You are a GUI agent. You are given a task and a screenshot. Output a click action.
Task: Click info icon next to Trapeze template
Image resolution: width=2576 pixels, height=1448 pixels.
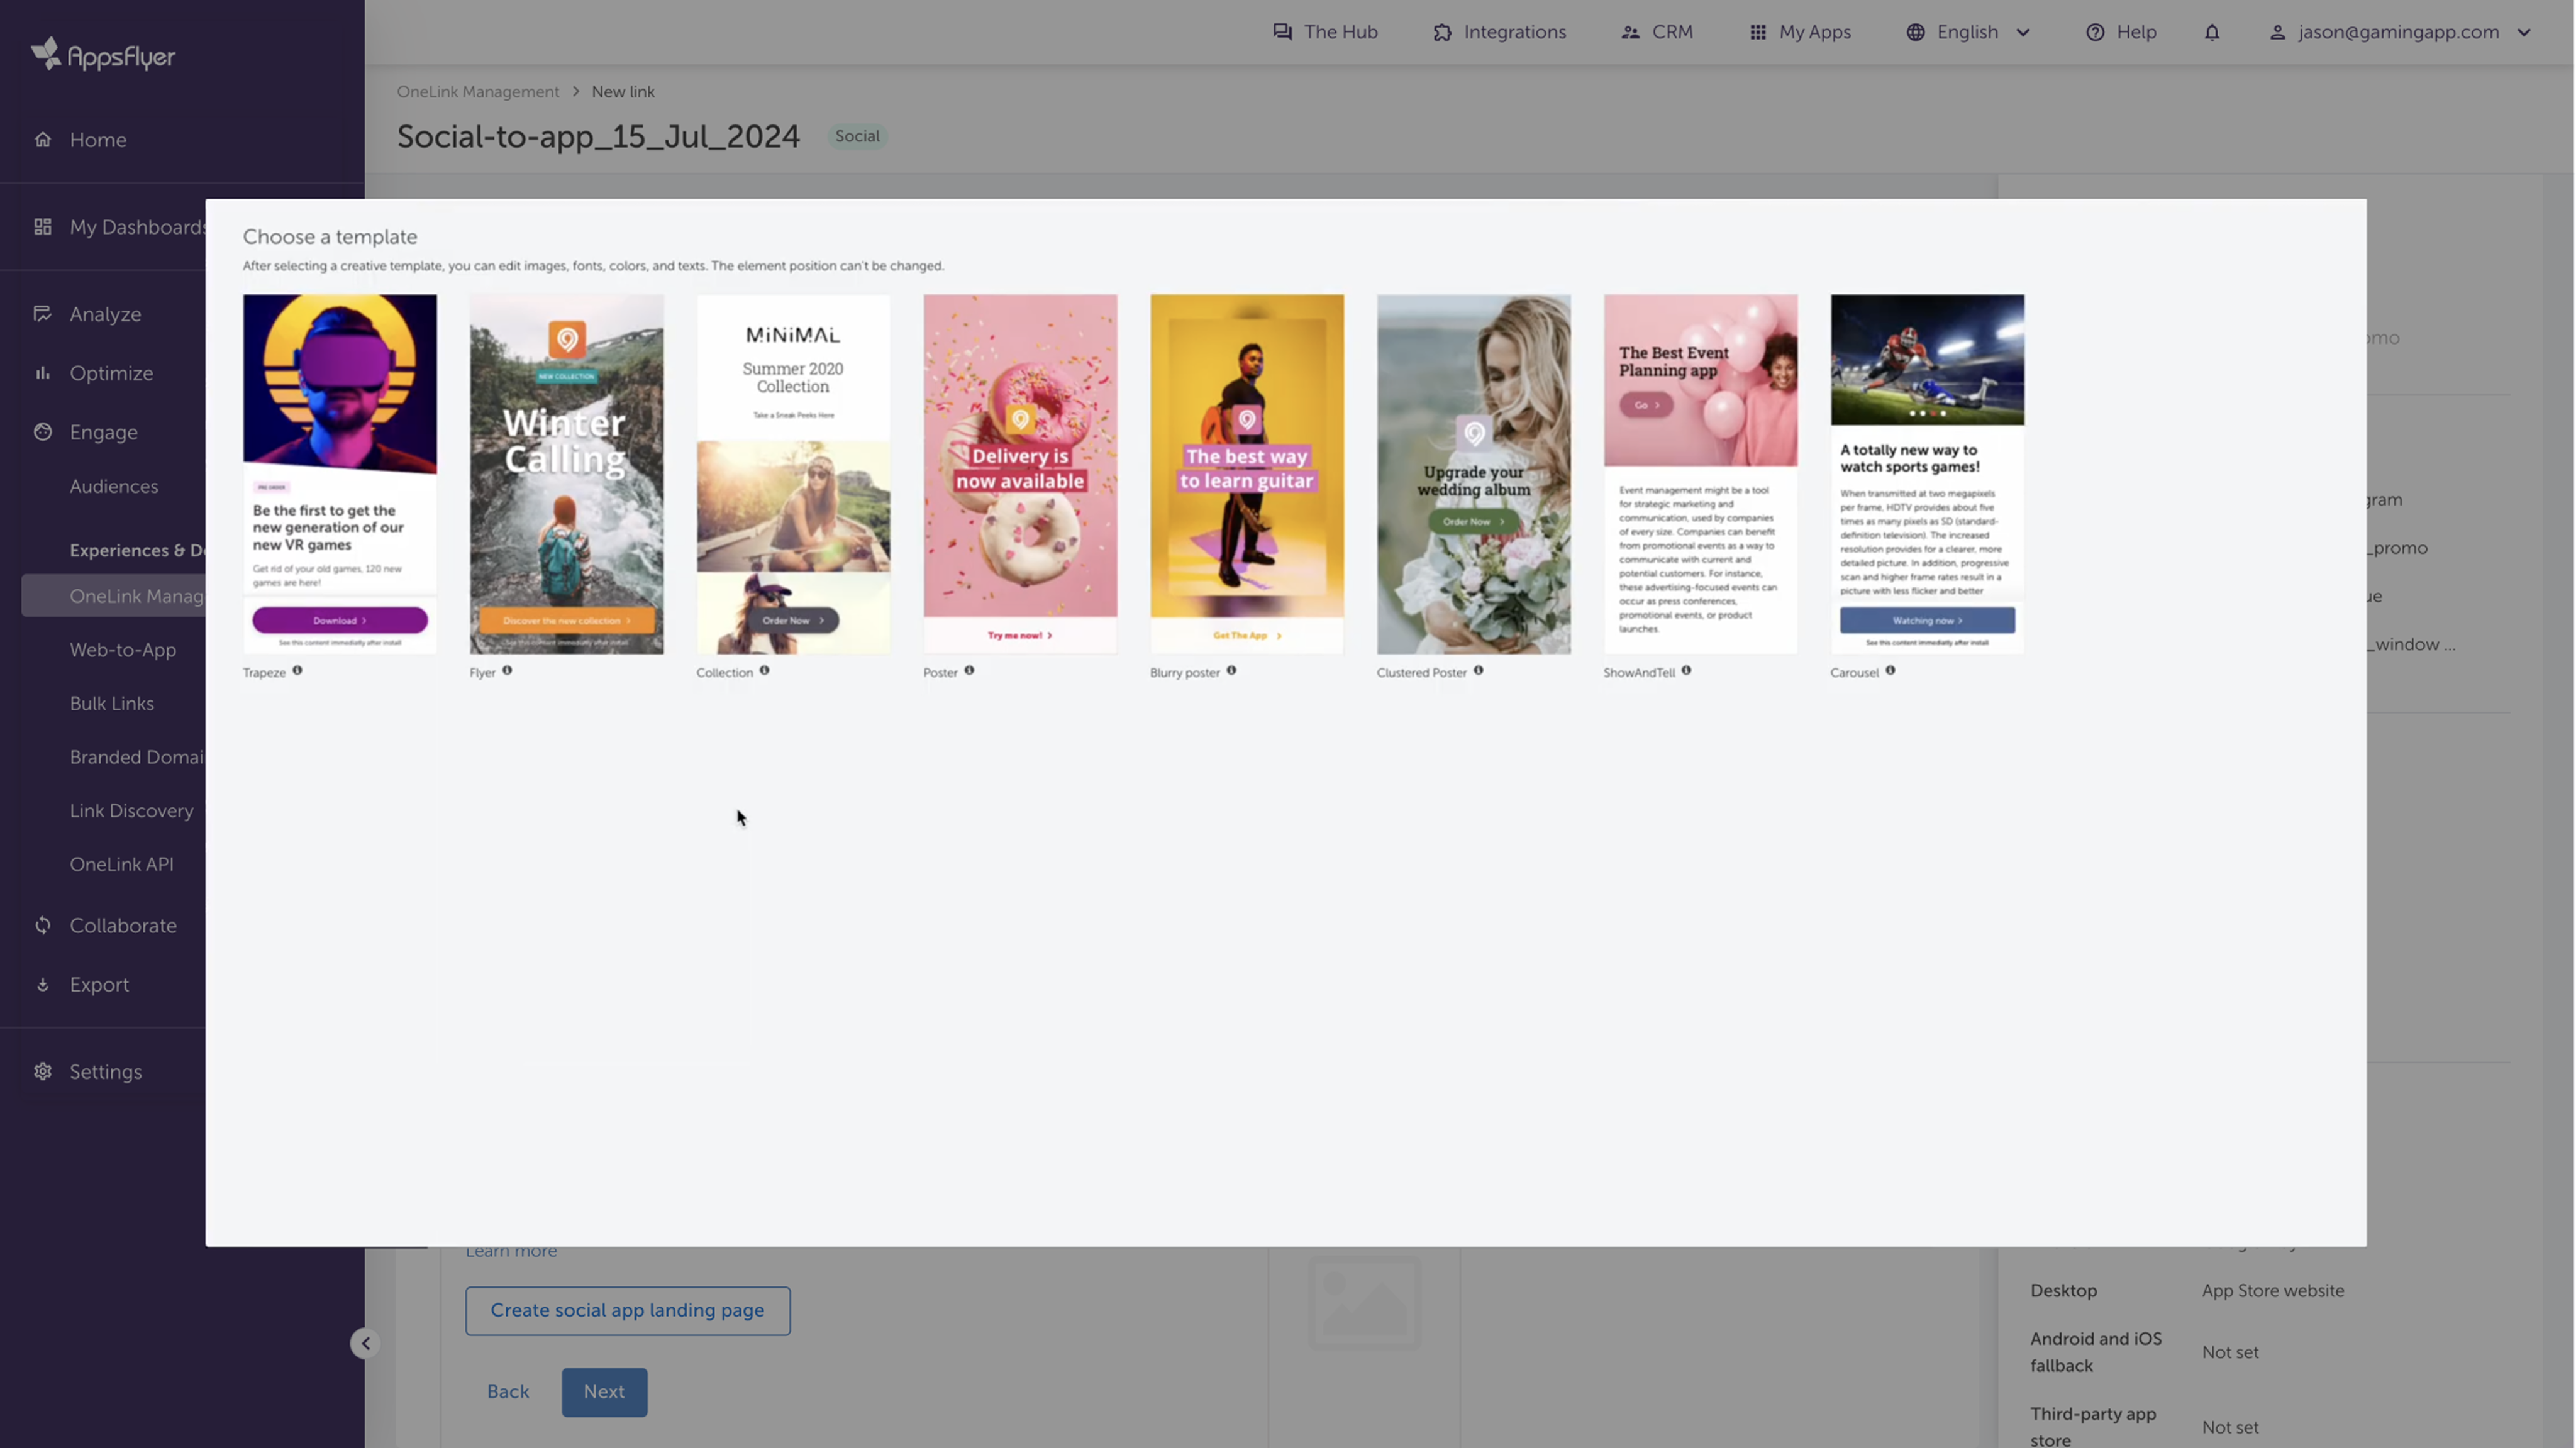[297, 671]
